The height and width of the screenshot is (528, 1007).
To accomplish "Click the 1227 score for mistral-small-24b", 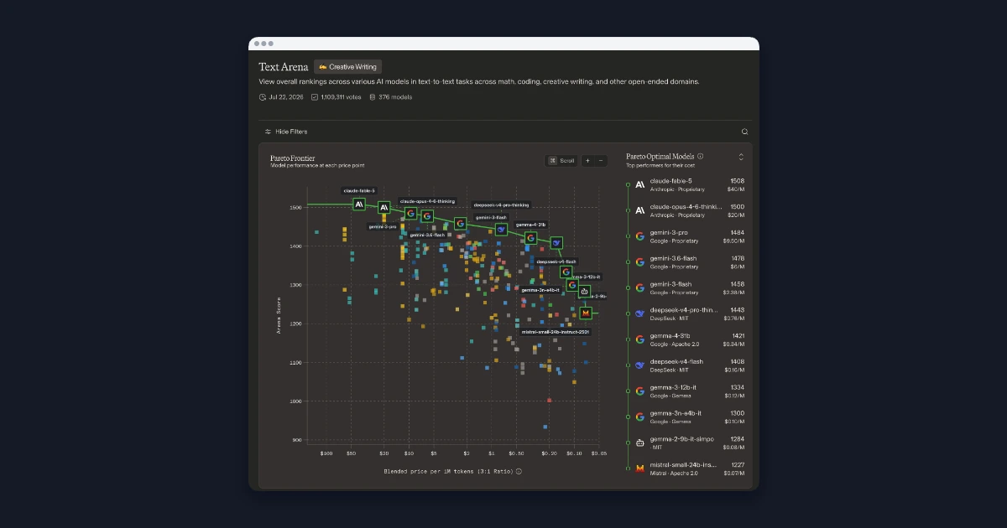I will [737, 465].
